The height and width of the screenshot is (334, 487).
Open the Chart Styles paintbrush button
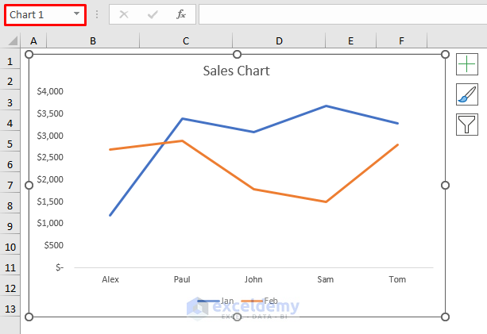click(x=466, y=94)
